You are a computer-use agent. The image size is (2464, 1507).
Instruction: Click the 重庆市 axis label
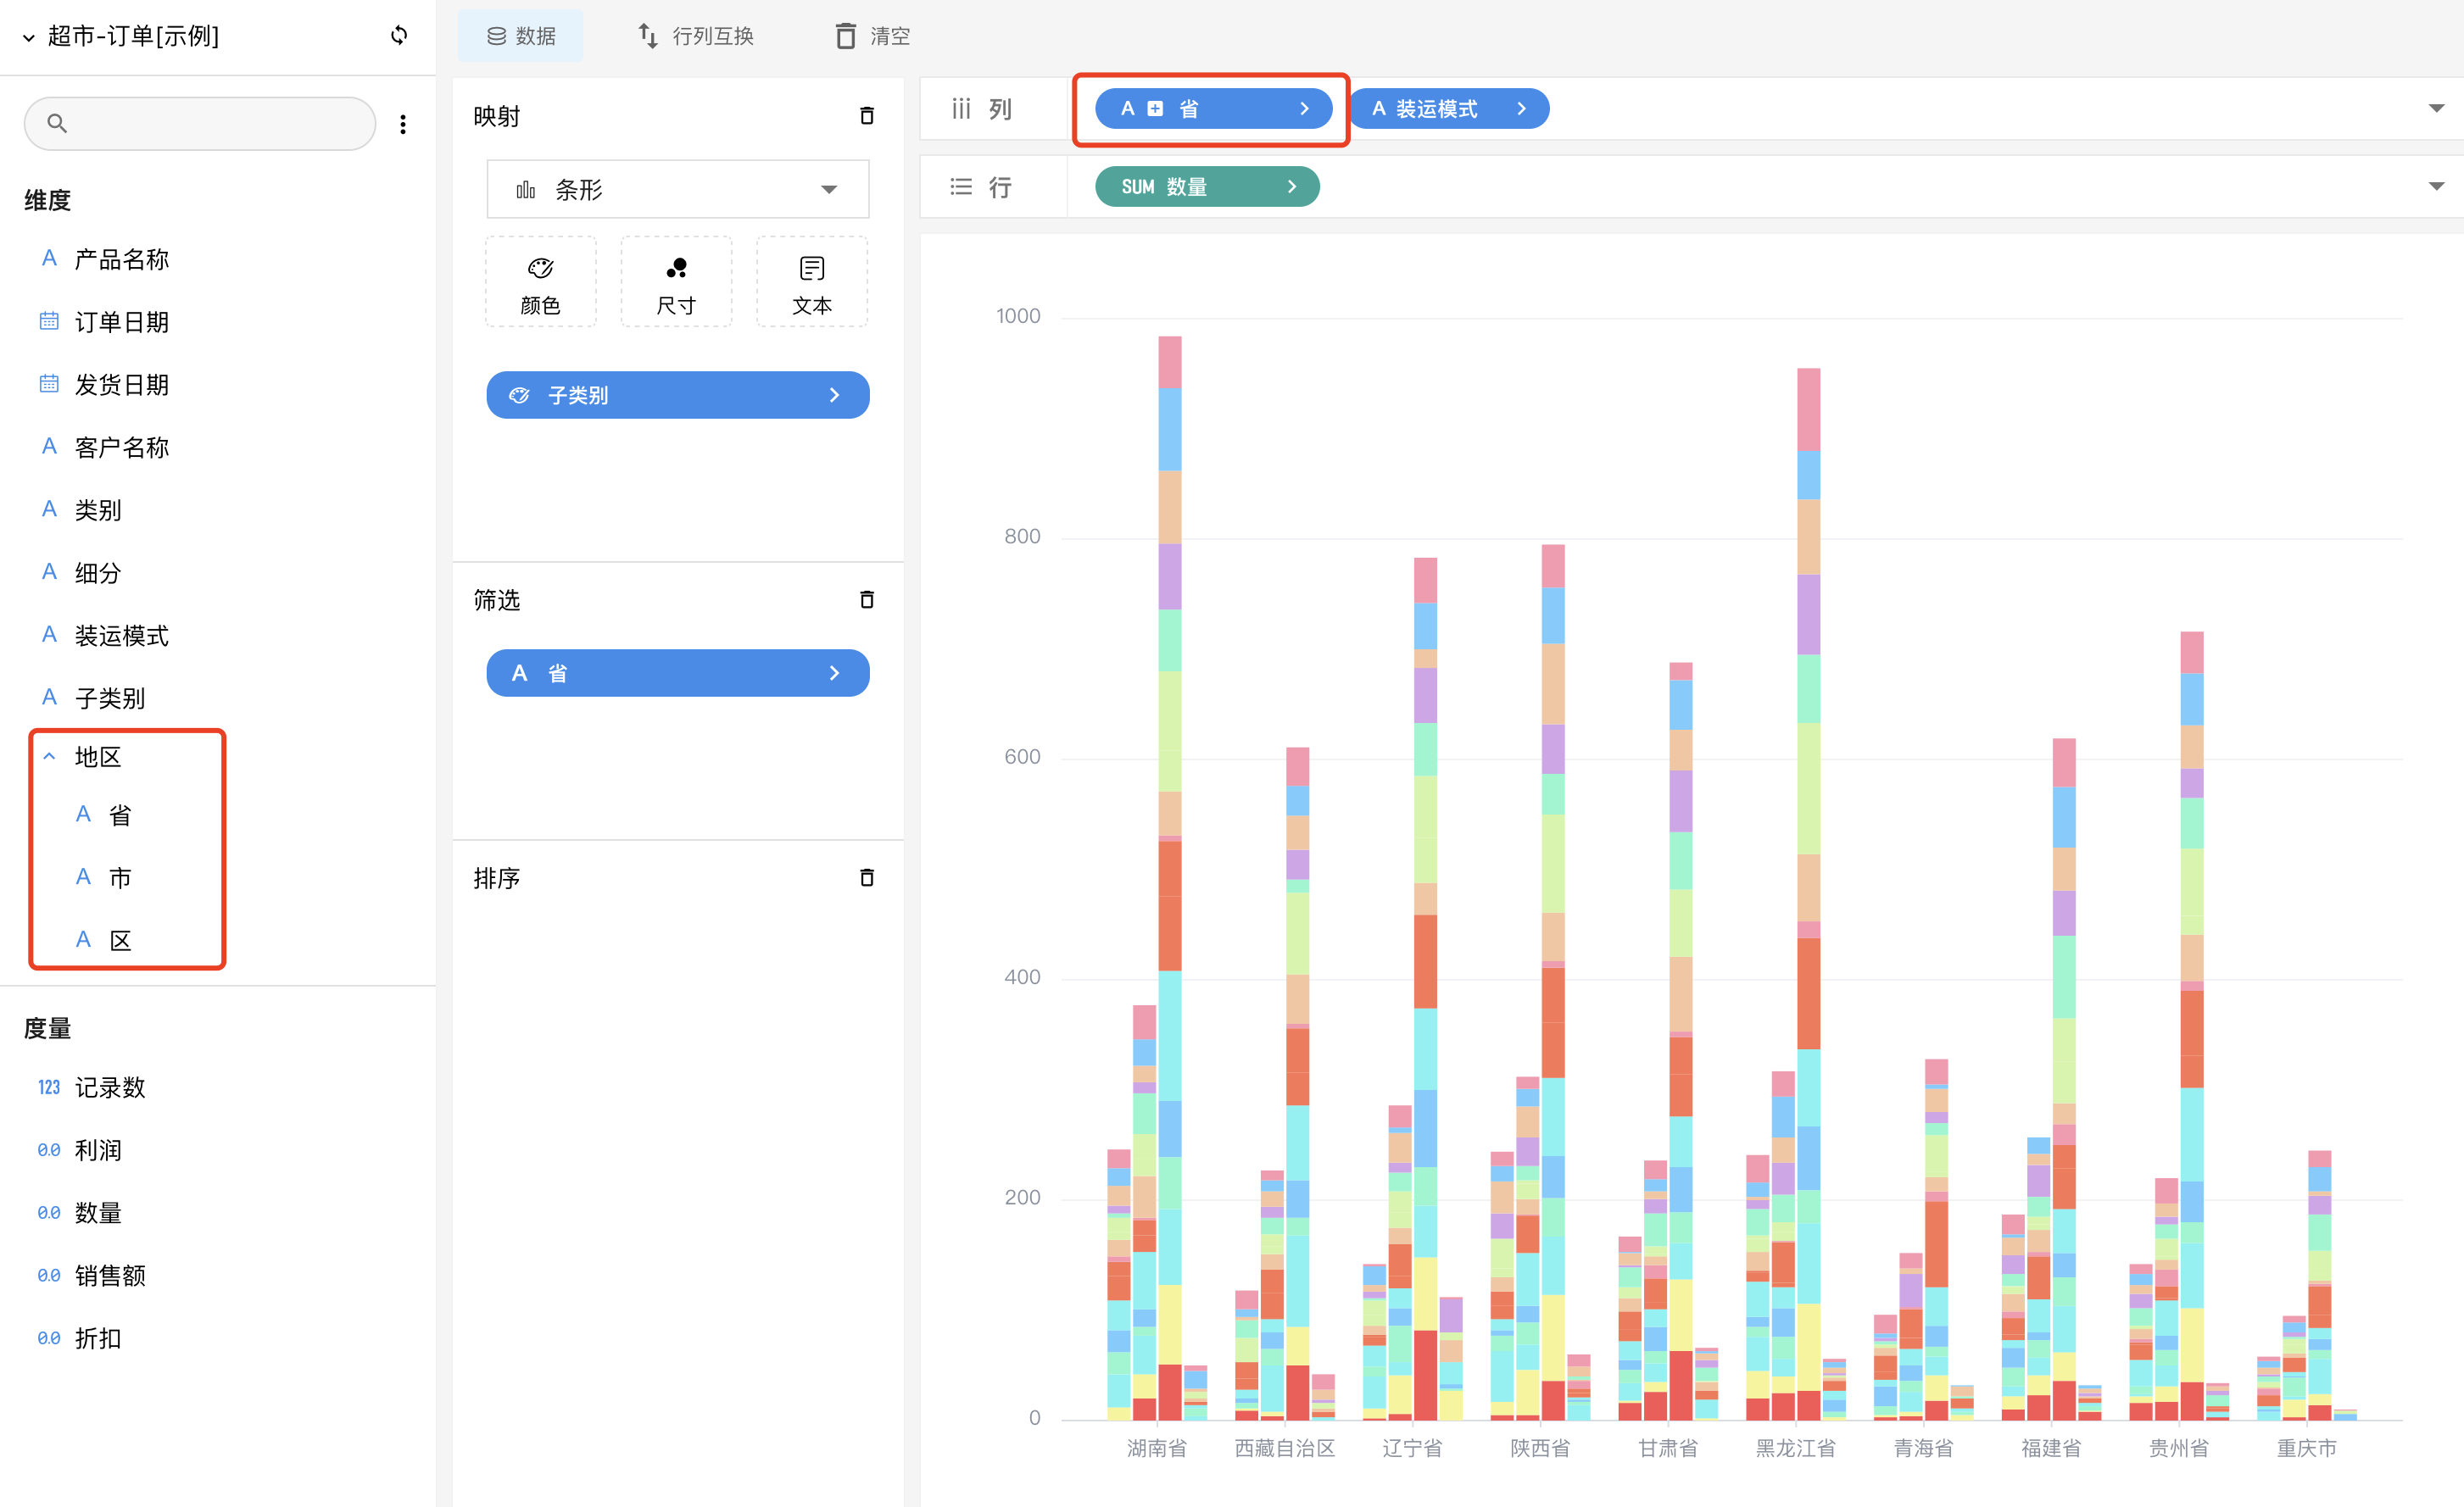2307,1448
